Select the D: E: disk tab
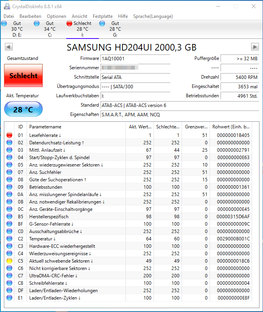Image resolution: width=263 pixels, height=312 pixels. click(17, 29)
